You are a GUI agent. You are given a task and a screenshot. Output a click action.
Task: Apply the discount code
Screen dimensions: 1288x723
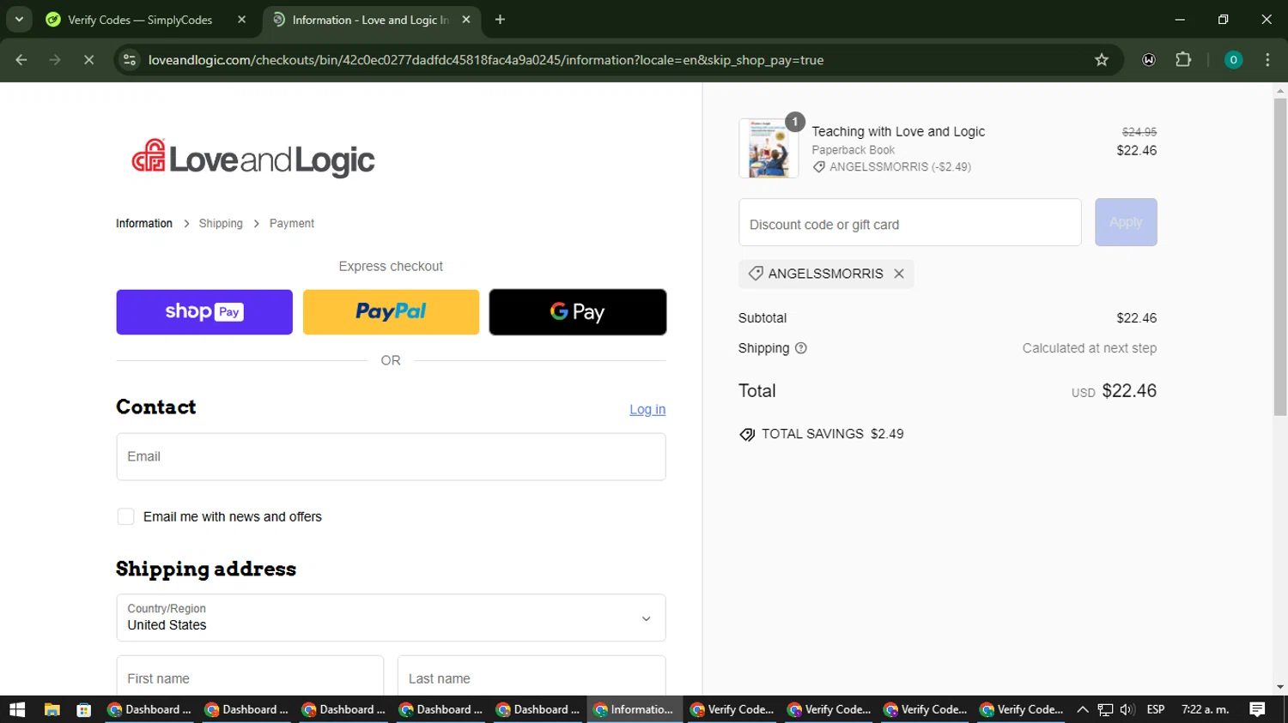[1126, 222]
